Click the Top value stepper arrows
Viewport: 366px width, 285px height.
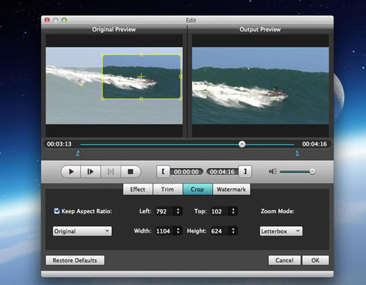click(233, 211)
